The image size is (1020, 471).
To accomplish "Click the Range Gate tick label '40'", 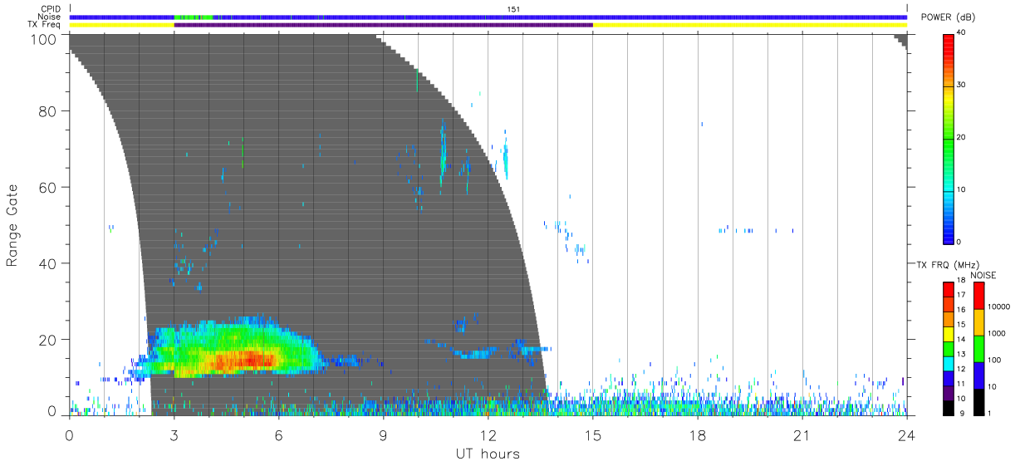I will coord(49,263).
